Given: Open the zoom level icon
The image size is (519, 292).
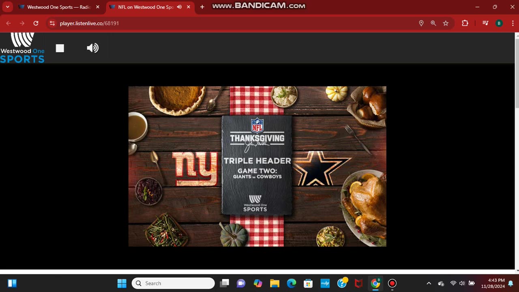Looking at the screenshot, I should tap(433, 23).
